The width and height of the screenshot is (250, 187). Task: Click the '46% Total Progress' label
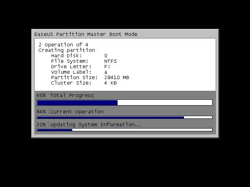point(65,95)
